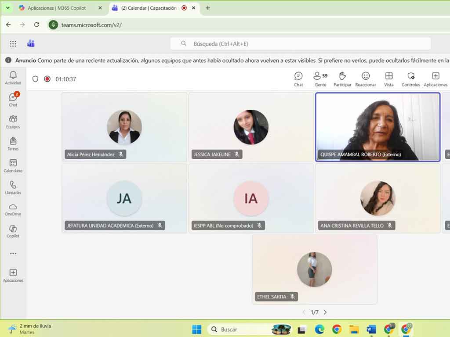Image resolution: width=450 pixels, height=337 pixels.
Task: Select Ana Cristina Revilla Tello's video tile
Action: [x=377, y=198]
